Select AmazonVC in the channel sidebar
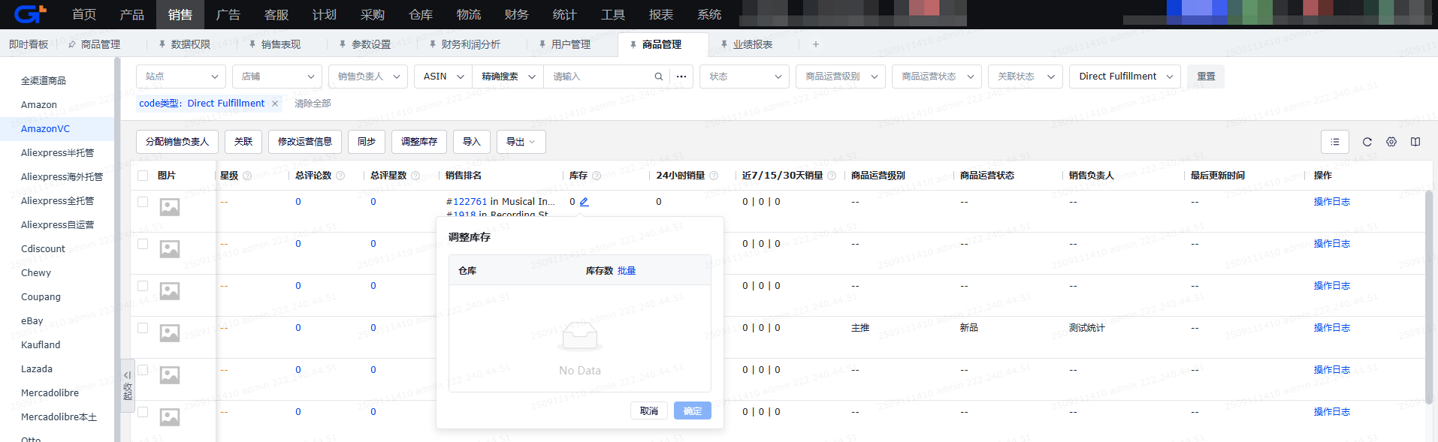 pos(45,129)
